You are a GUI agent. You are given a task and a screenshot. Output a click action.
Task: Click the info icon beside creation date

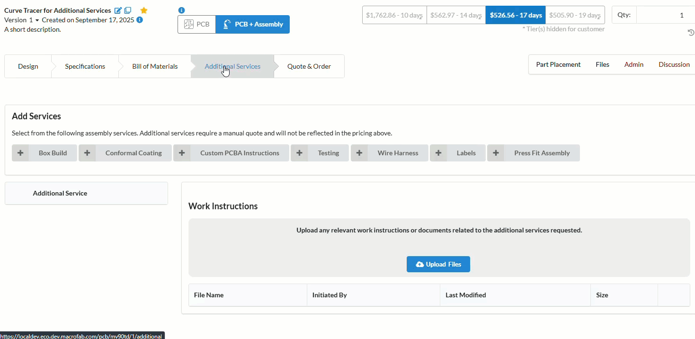(140, 20)
